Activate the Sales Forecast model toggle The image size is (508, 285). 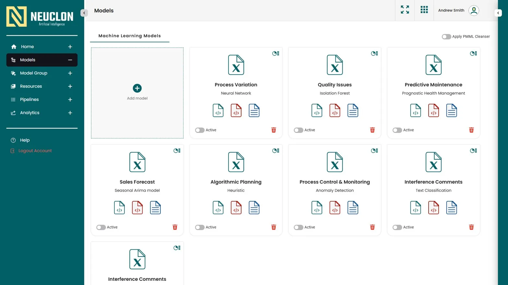click(101, 227)
